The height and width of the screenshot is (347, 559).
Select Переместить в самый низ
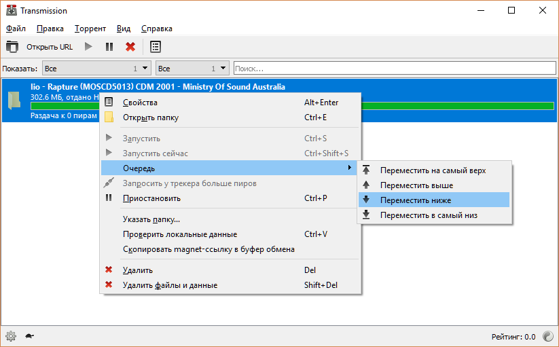click(x=434, y=215)
